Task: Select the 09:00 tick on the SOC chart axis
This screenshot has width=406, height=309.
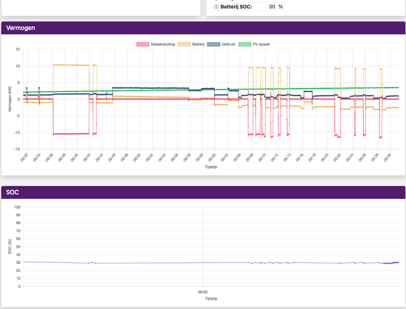Action: (202, 292)
